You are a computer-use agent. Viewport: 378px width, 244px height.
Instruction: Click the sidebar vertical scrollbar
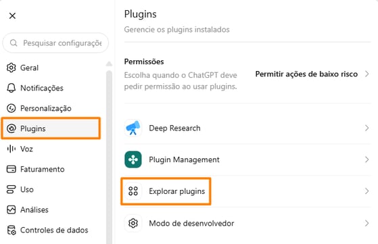click(x=109, y=157)
